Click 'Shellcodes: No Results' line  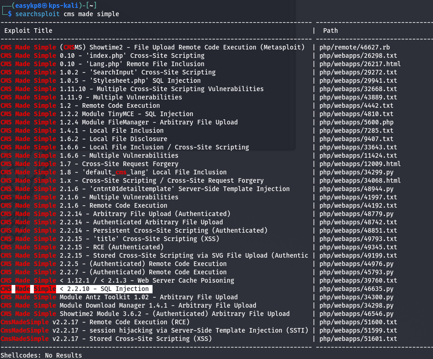click(x=41, y=355)
